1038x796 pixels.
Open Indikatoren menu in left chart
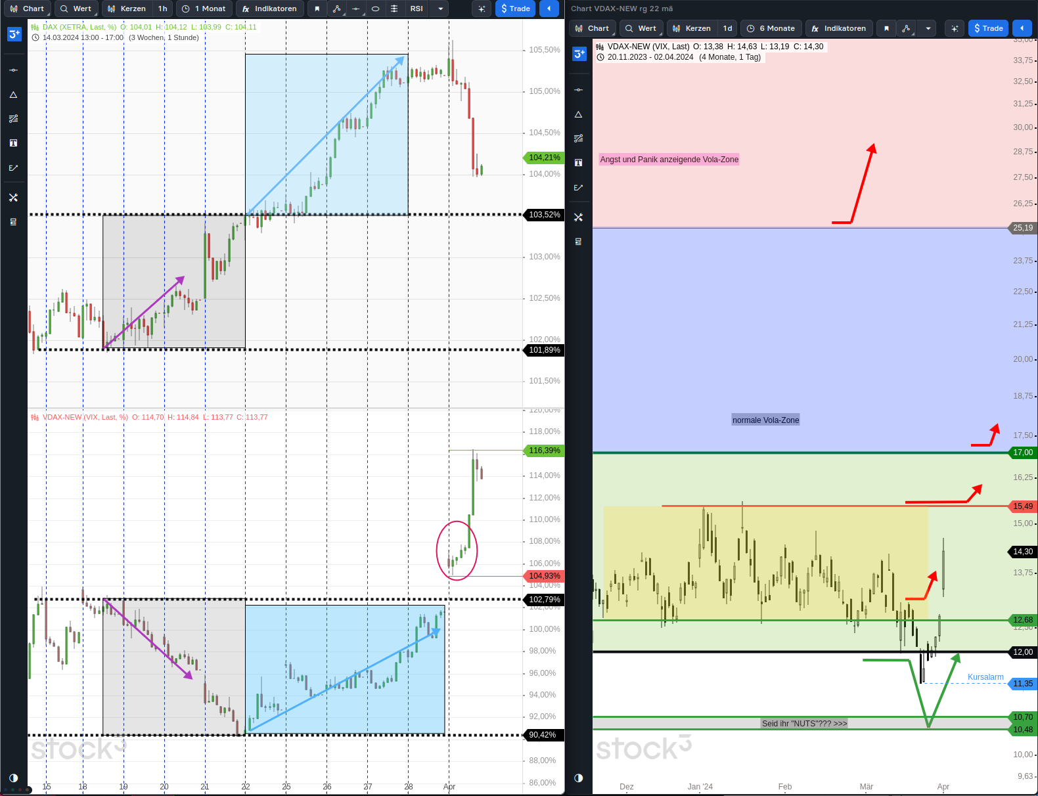[270, 9]
